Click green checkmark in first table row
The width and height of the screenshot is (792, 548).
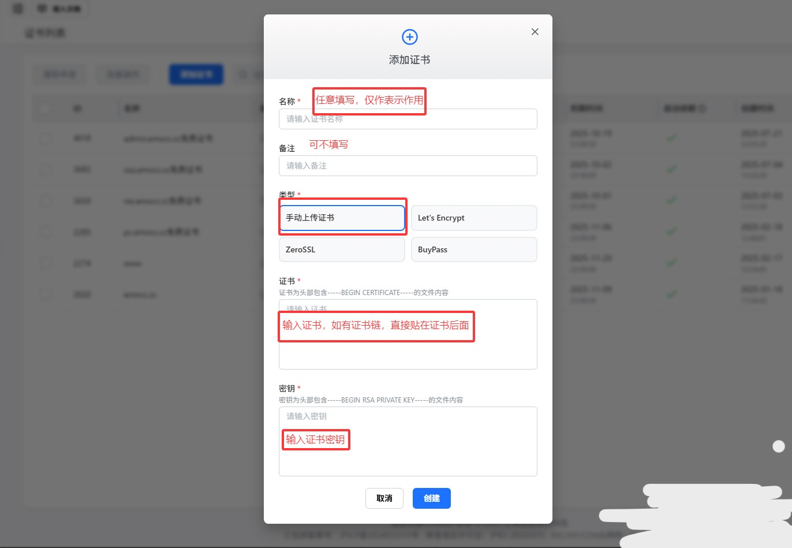pyautogui.click(x=671, y=138)
